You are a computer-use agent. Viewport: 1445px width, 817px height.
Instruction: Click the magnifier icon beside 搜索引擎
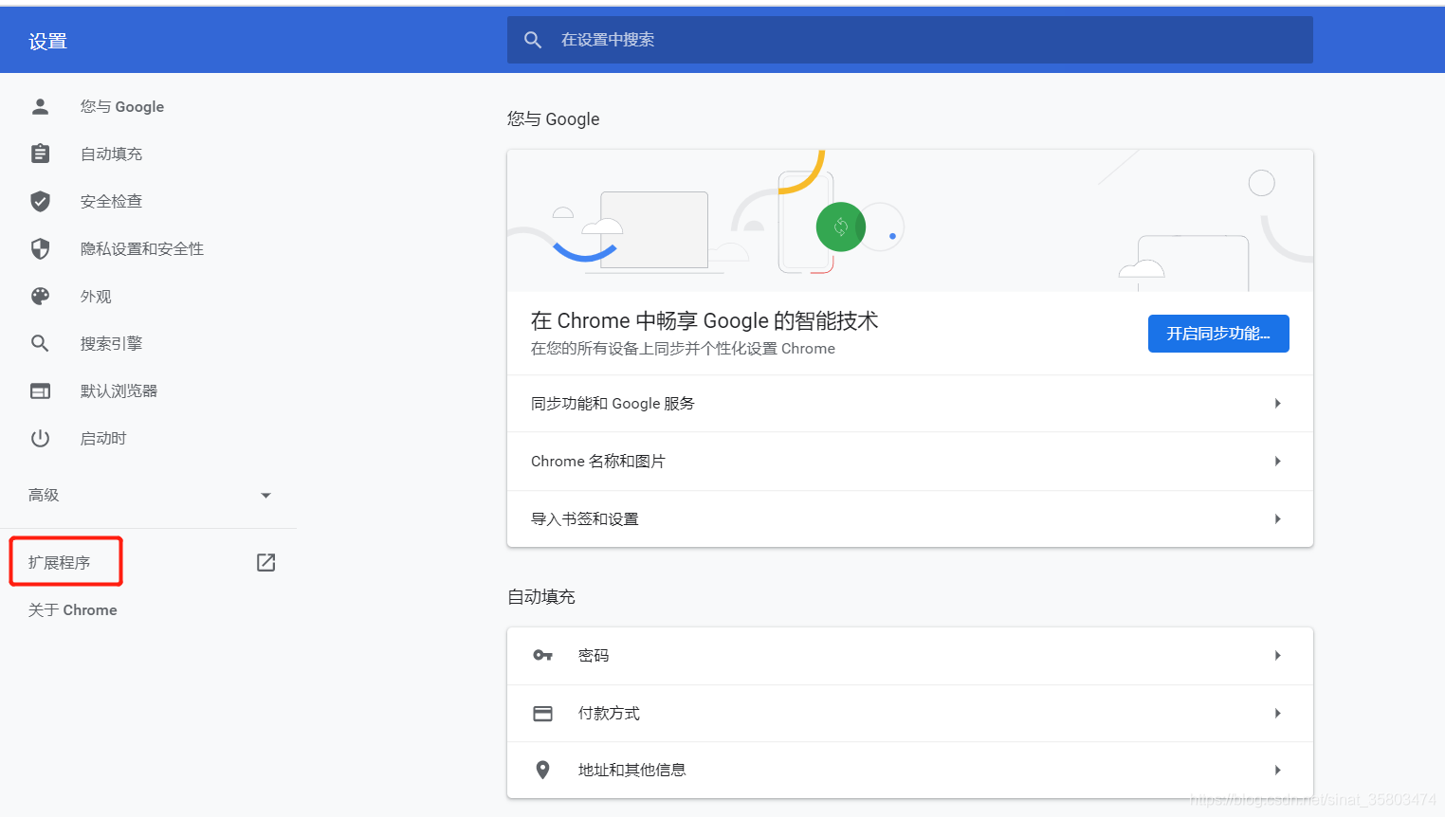(x=40, y=343)
